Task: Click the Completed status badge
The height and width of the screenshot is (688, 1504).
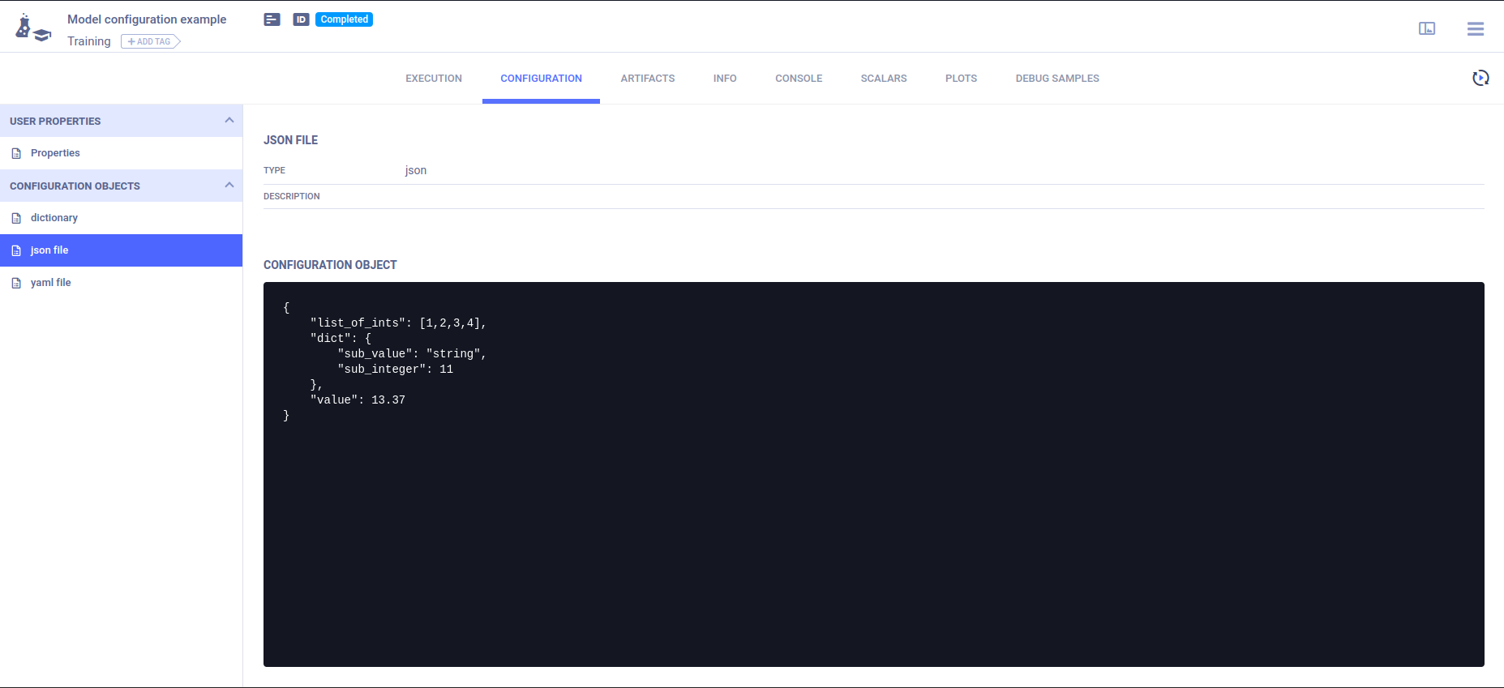Action: (x=344, y=19)
